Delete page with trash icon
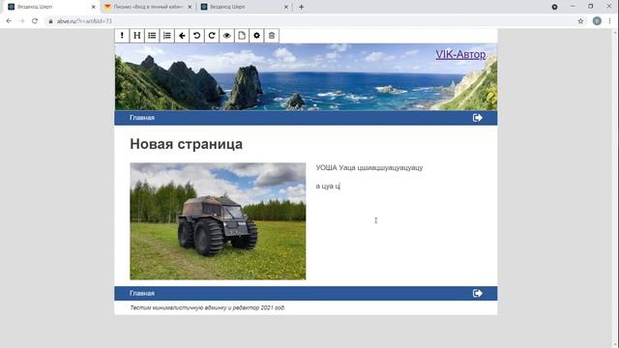 [x=272, y=36]
